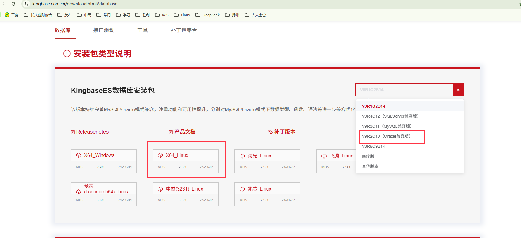Click the 安装包类型说明 heading link
This screenshot has width=521, height=238.
tap(102, 54)
